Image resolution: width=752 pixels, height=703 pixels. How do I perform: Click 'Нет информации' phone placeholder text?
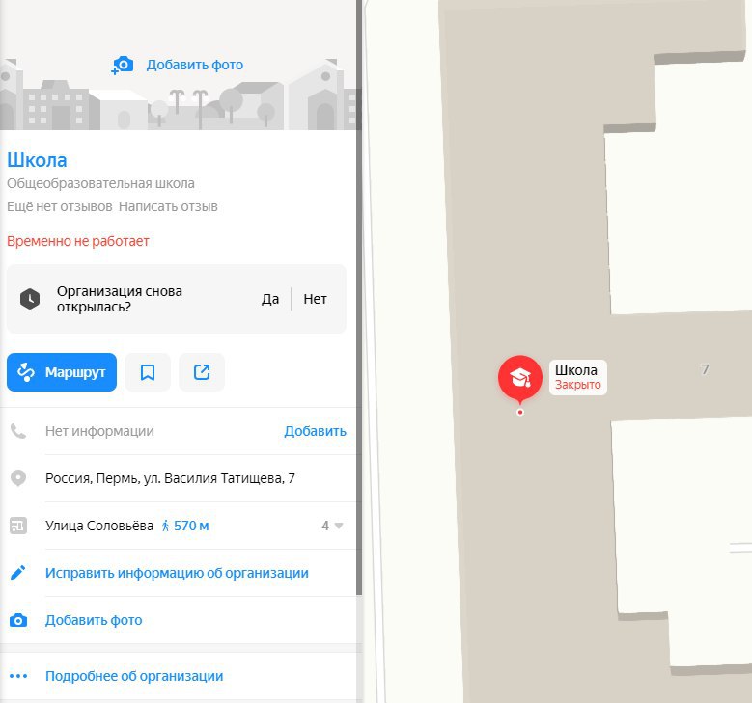click(x=99, y=431)
